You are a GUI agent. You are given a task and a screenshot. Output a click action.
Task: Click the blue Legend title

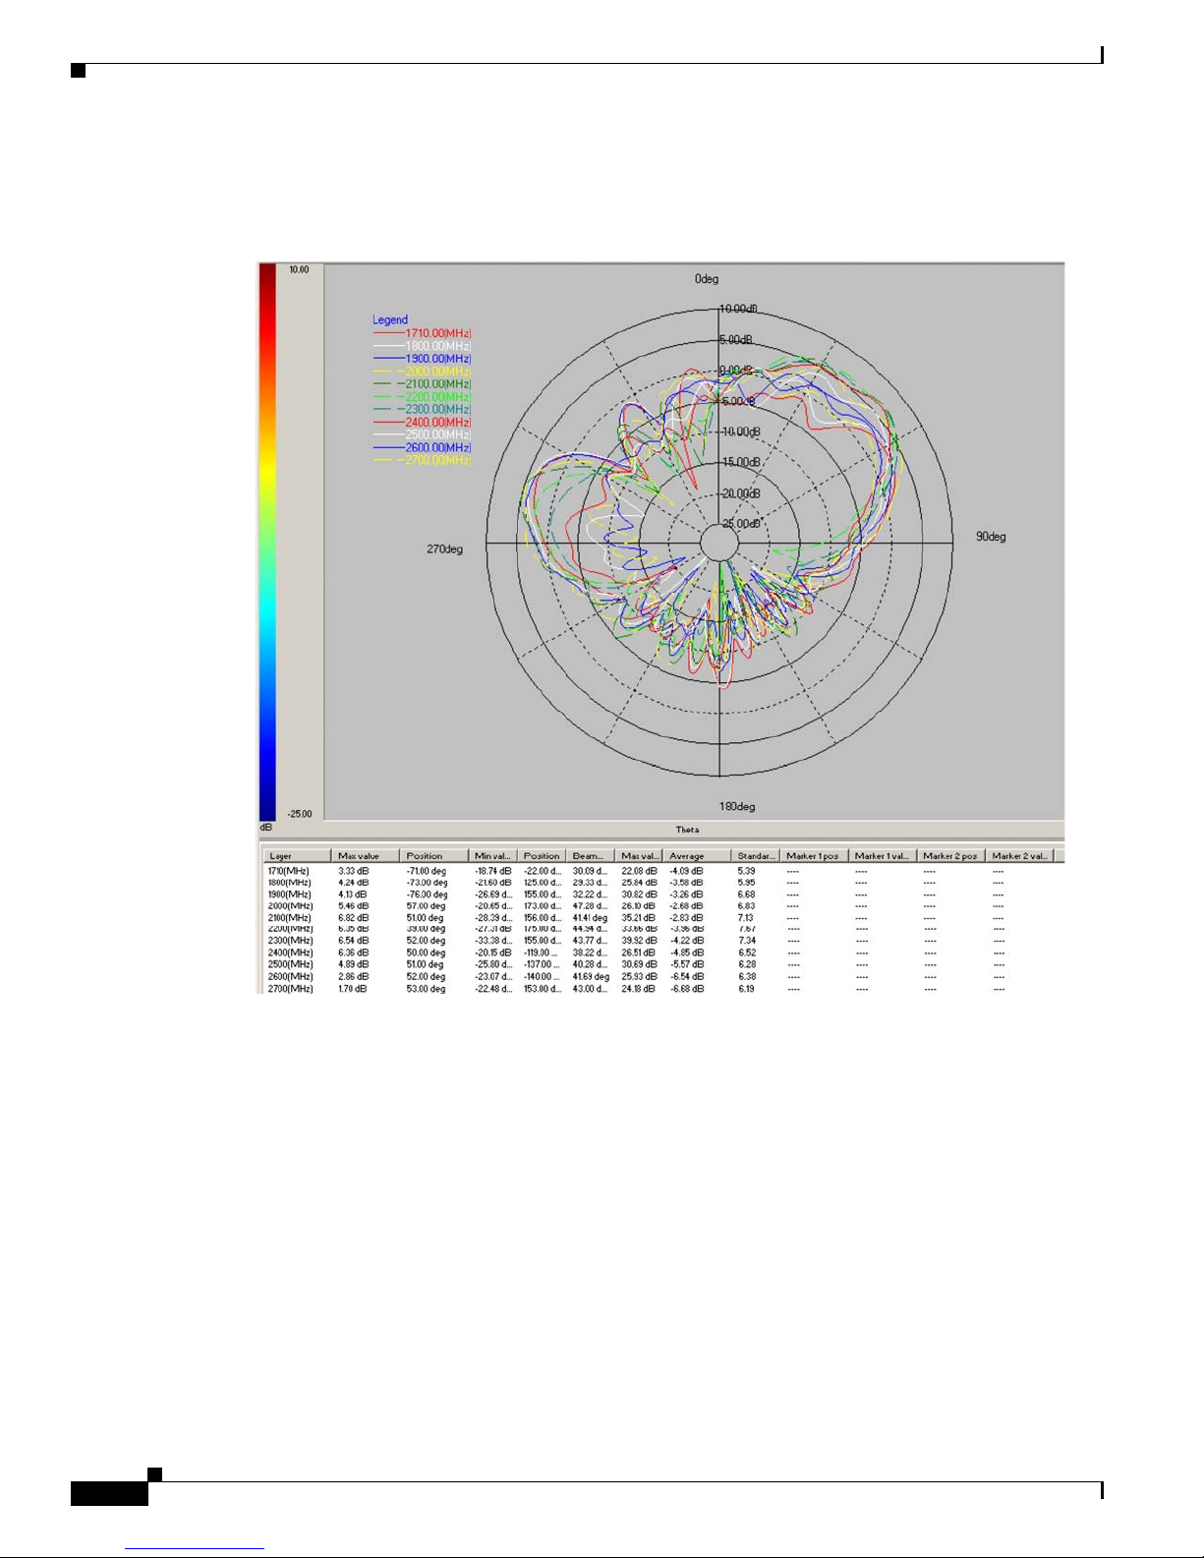[x=389, y=319]
